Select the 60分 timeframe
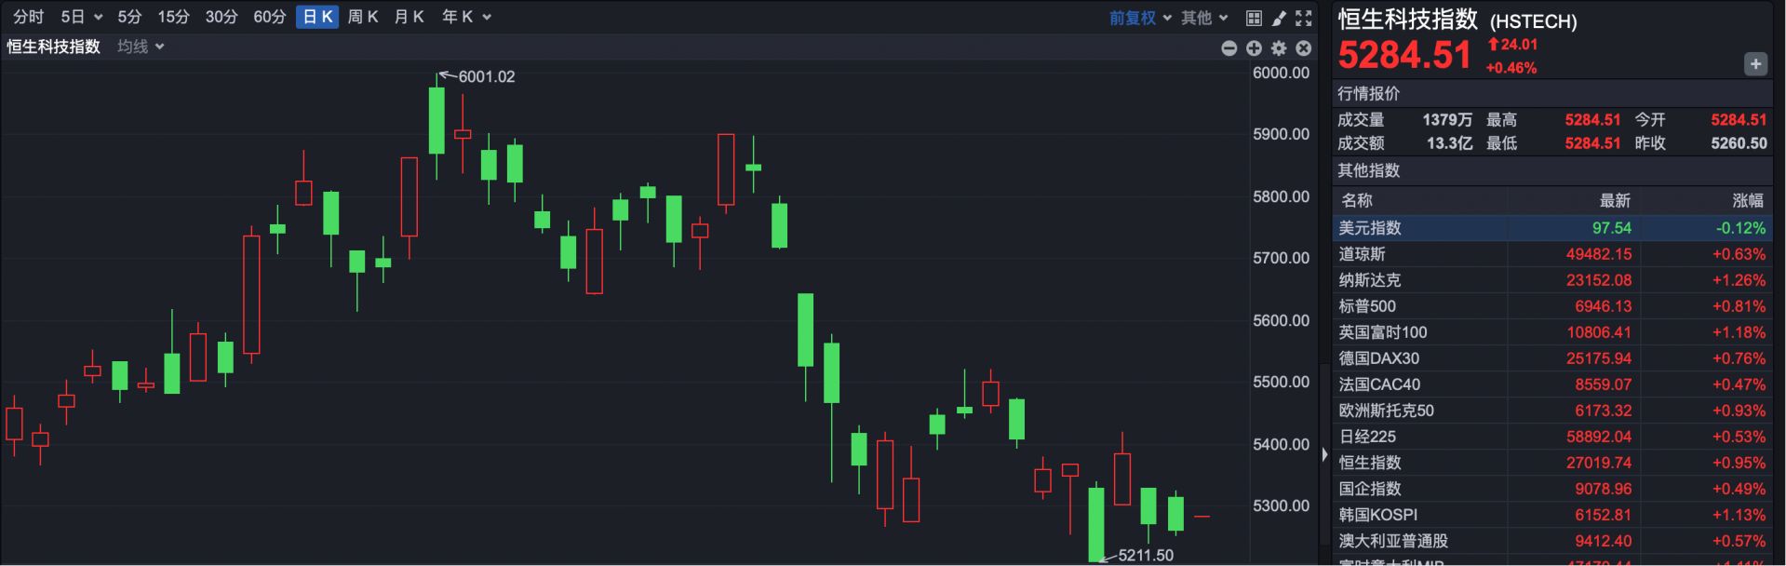1786x566 pixels. click(x=269, y=17)
